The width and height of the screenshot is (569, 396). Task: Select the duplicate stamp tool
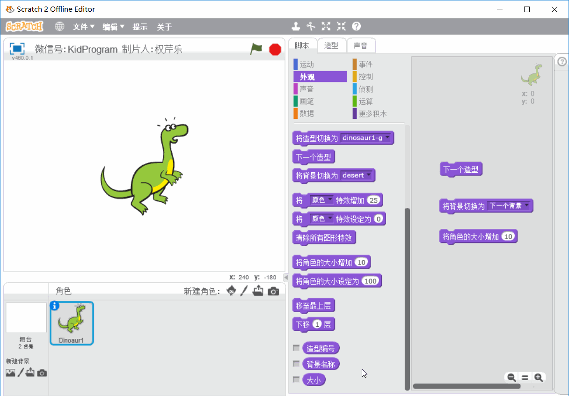(x=296, y=26)
